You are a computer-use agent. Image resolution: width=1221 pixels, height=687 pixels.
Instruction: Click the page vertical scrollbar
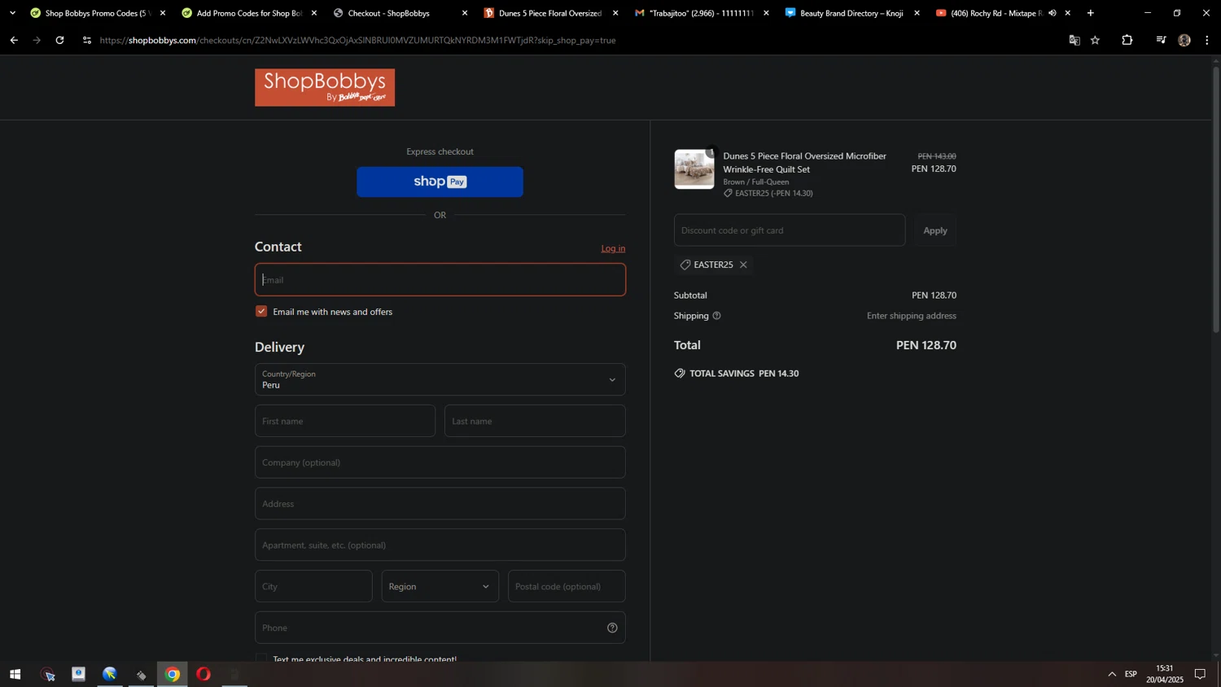[x=1216, y=199]
